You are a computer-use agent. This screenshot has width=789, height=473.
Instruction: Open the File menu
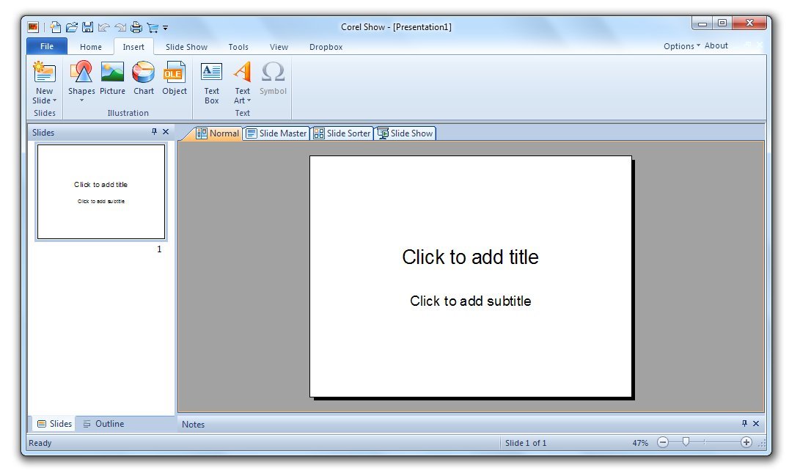(x=47, y=46)
